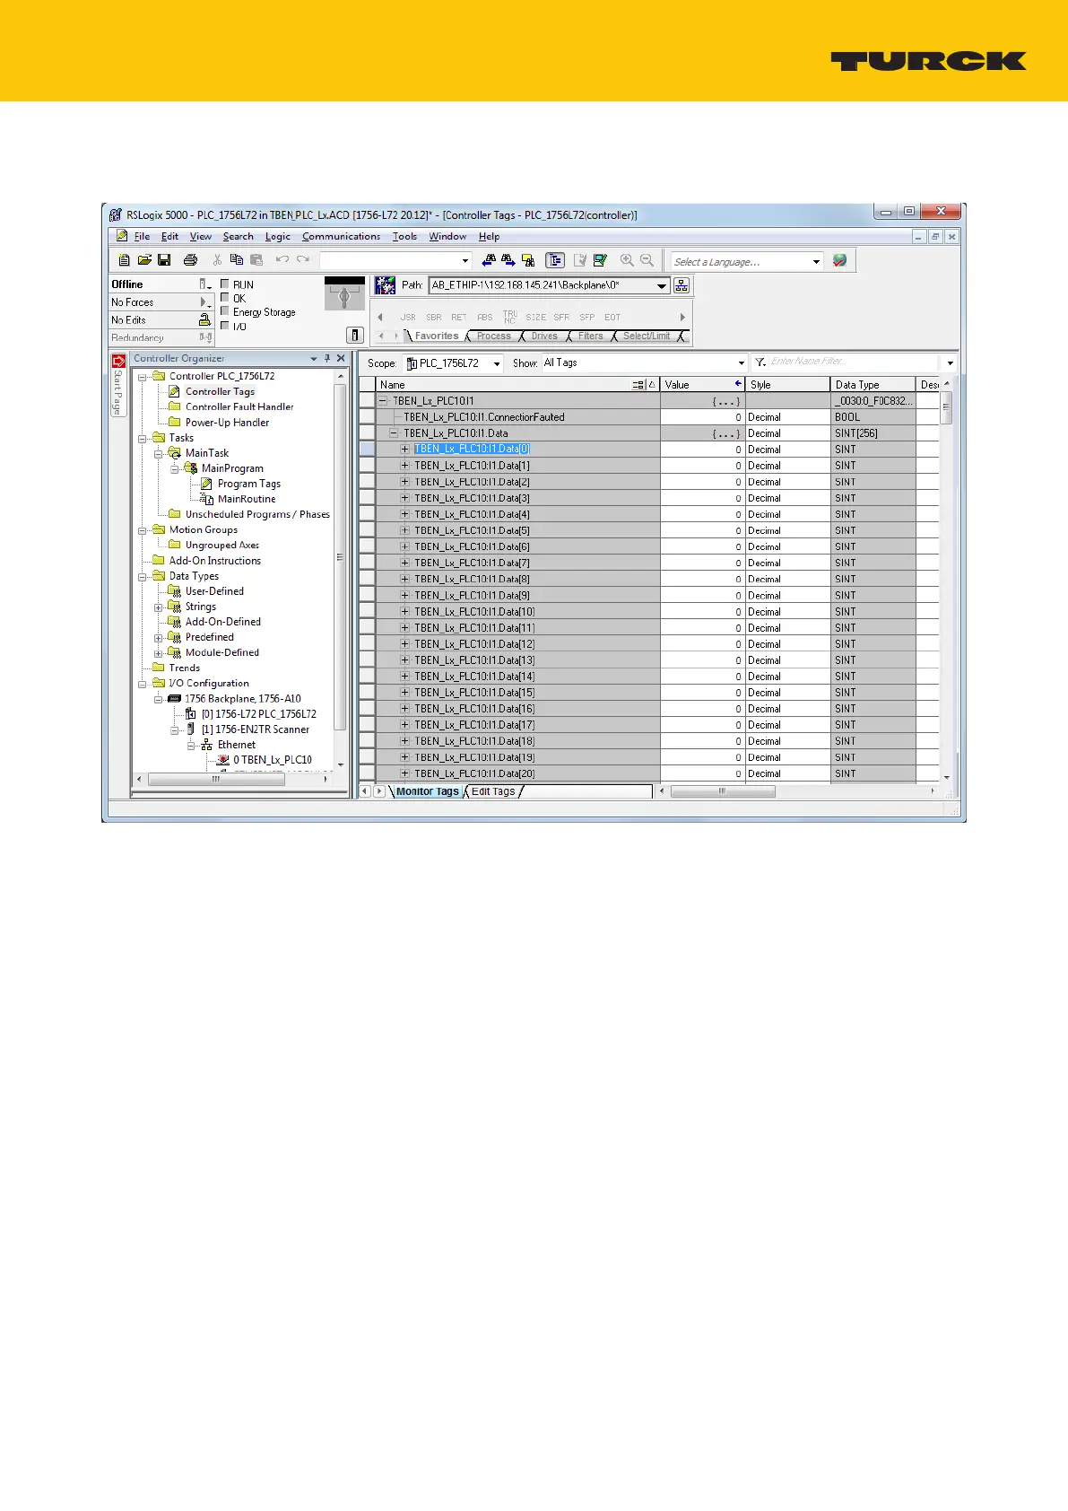Open the toolbar search combo box dropdown
Image resolution: width=1068 pixels, height=1511 pixels.
coord(465,261)
